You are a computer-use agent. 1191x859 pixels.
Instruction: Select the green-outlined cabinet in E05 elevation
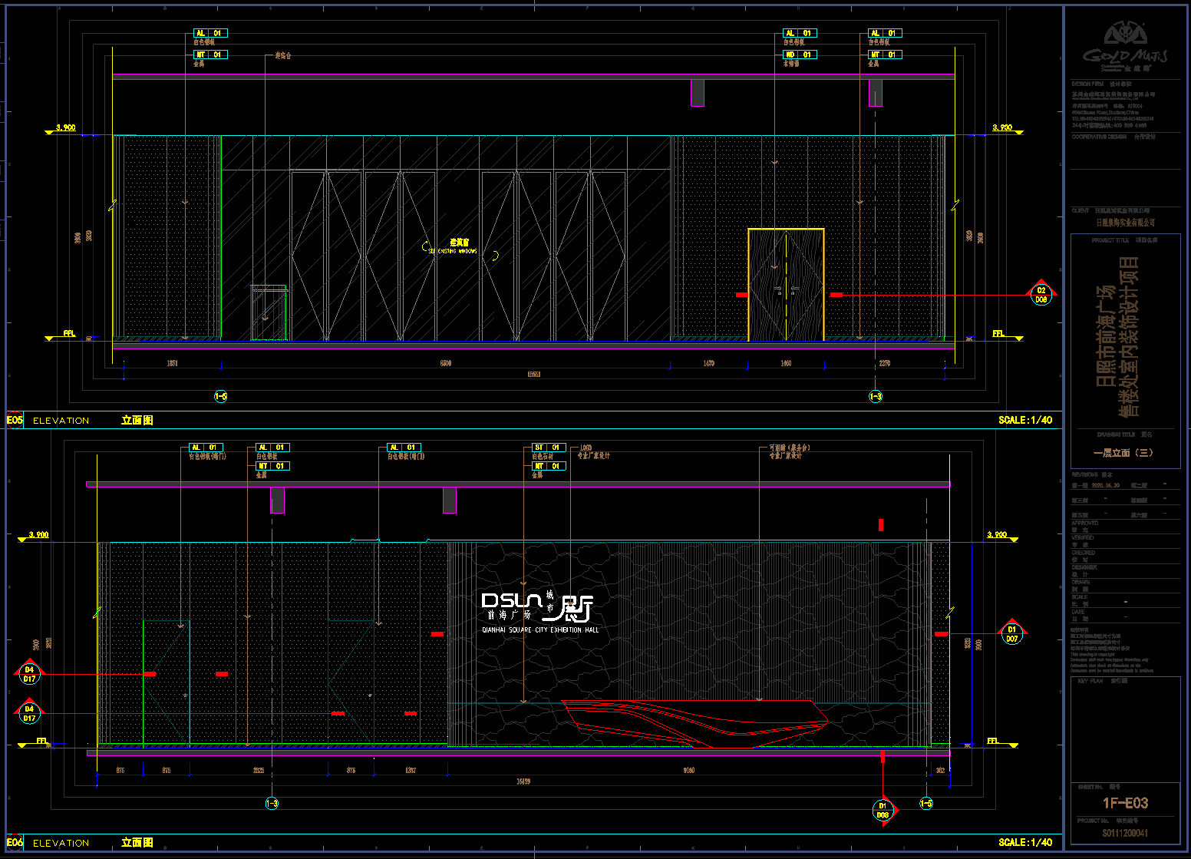point(268,313)
